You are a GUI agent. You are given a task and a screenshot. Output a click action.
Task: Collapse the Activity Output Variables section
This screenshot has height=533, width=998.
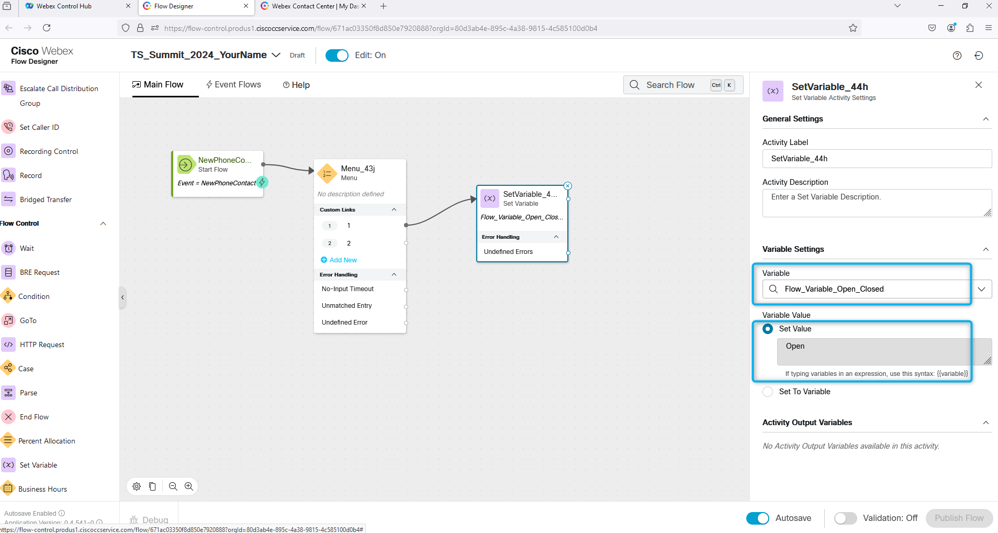click(x=986, y=423)
